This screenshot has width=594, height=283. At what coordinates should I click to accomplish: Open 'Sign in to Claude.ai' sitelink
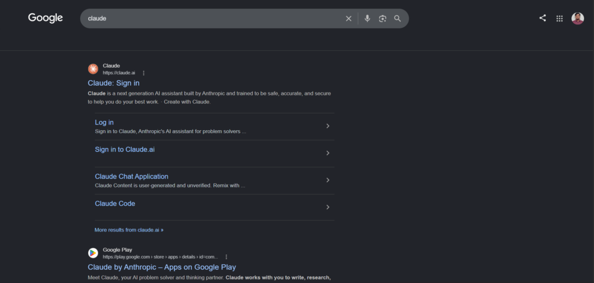tap(125, 150)
